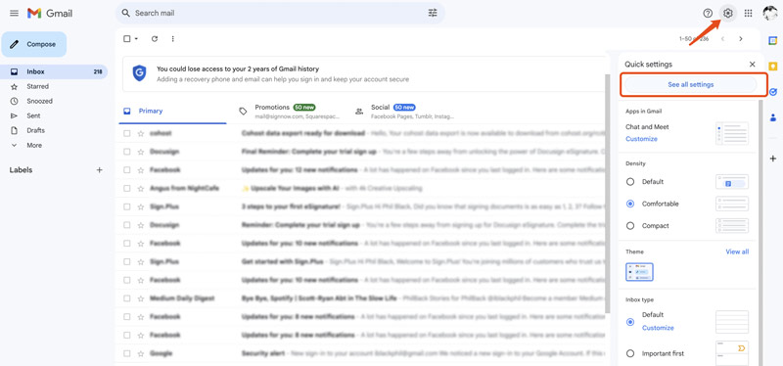The width and height of the screenshot is (783, 366).
Task: Star the Google security alert email
Action: pos(141,353)
